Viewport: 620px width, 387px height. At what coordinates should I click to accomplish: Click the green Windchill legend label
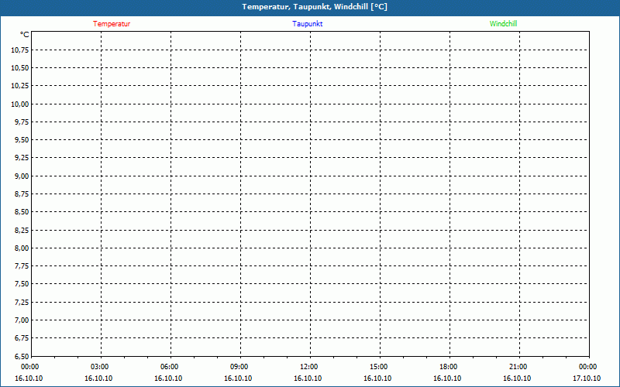click(503, 24)
